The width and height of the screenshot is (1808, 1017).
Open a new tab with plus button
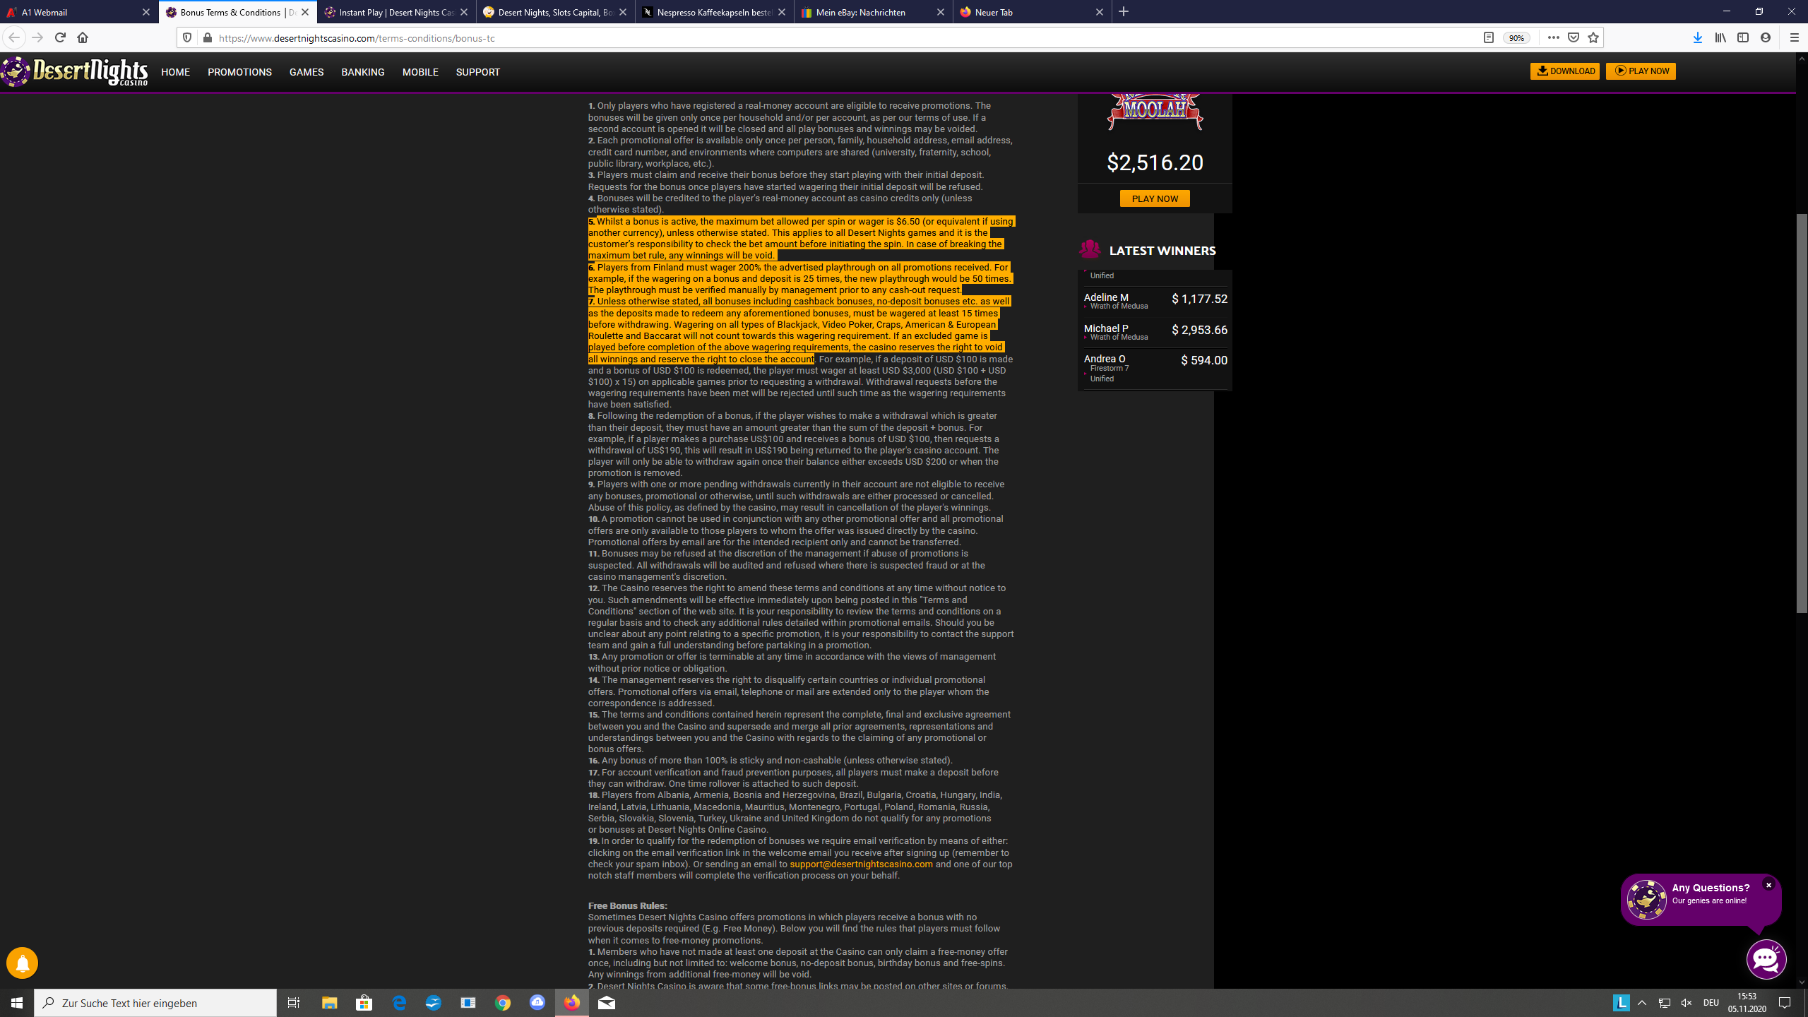click(x=1124, y=11)
